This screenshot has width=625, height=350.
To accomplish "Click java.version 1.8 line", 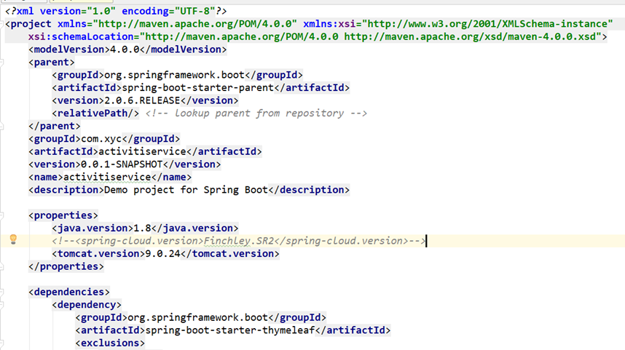I will pos(145,228).
